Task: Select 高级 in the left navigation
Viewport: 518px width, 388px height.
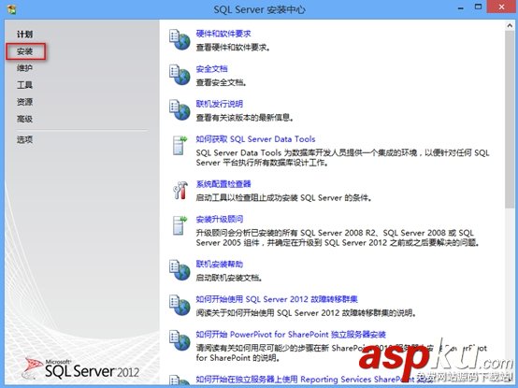Action: click(x=24, y=119)
